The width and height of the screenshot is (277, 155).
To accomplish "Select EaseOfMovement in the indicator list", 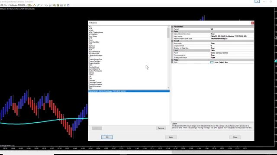I will (x=95, y=86).
